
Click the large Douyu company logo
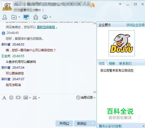122,43
